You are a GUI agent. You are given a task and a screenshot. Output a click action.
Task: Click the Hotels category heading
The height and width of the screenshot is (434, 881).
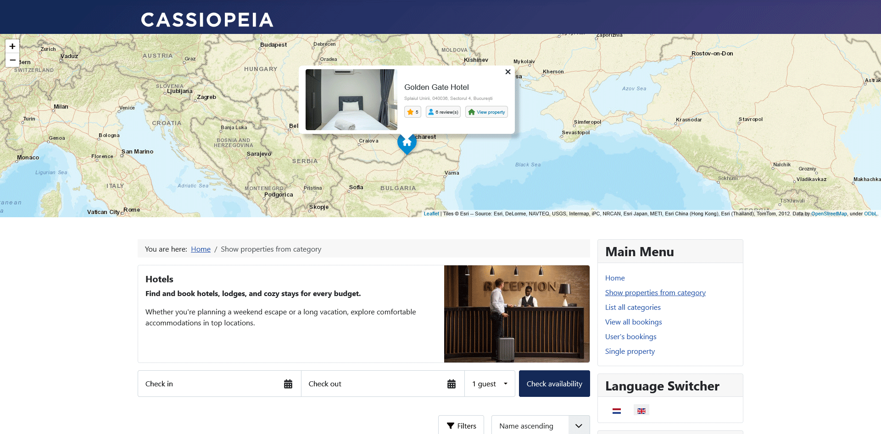pyautogui.click(x=159, y=279)
